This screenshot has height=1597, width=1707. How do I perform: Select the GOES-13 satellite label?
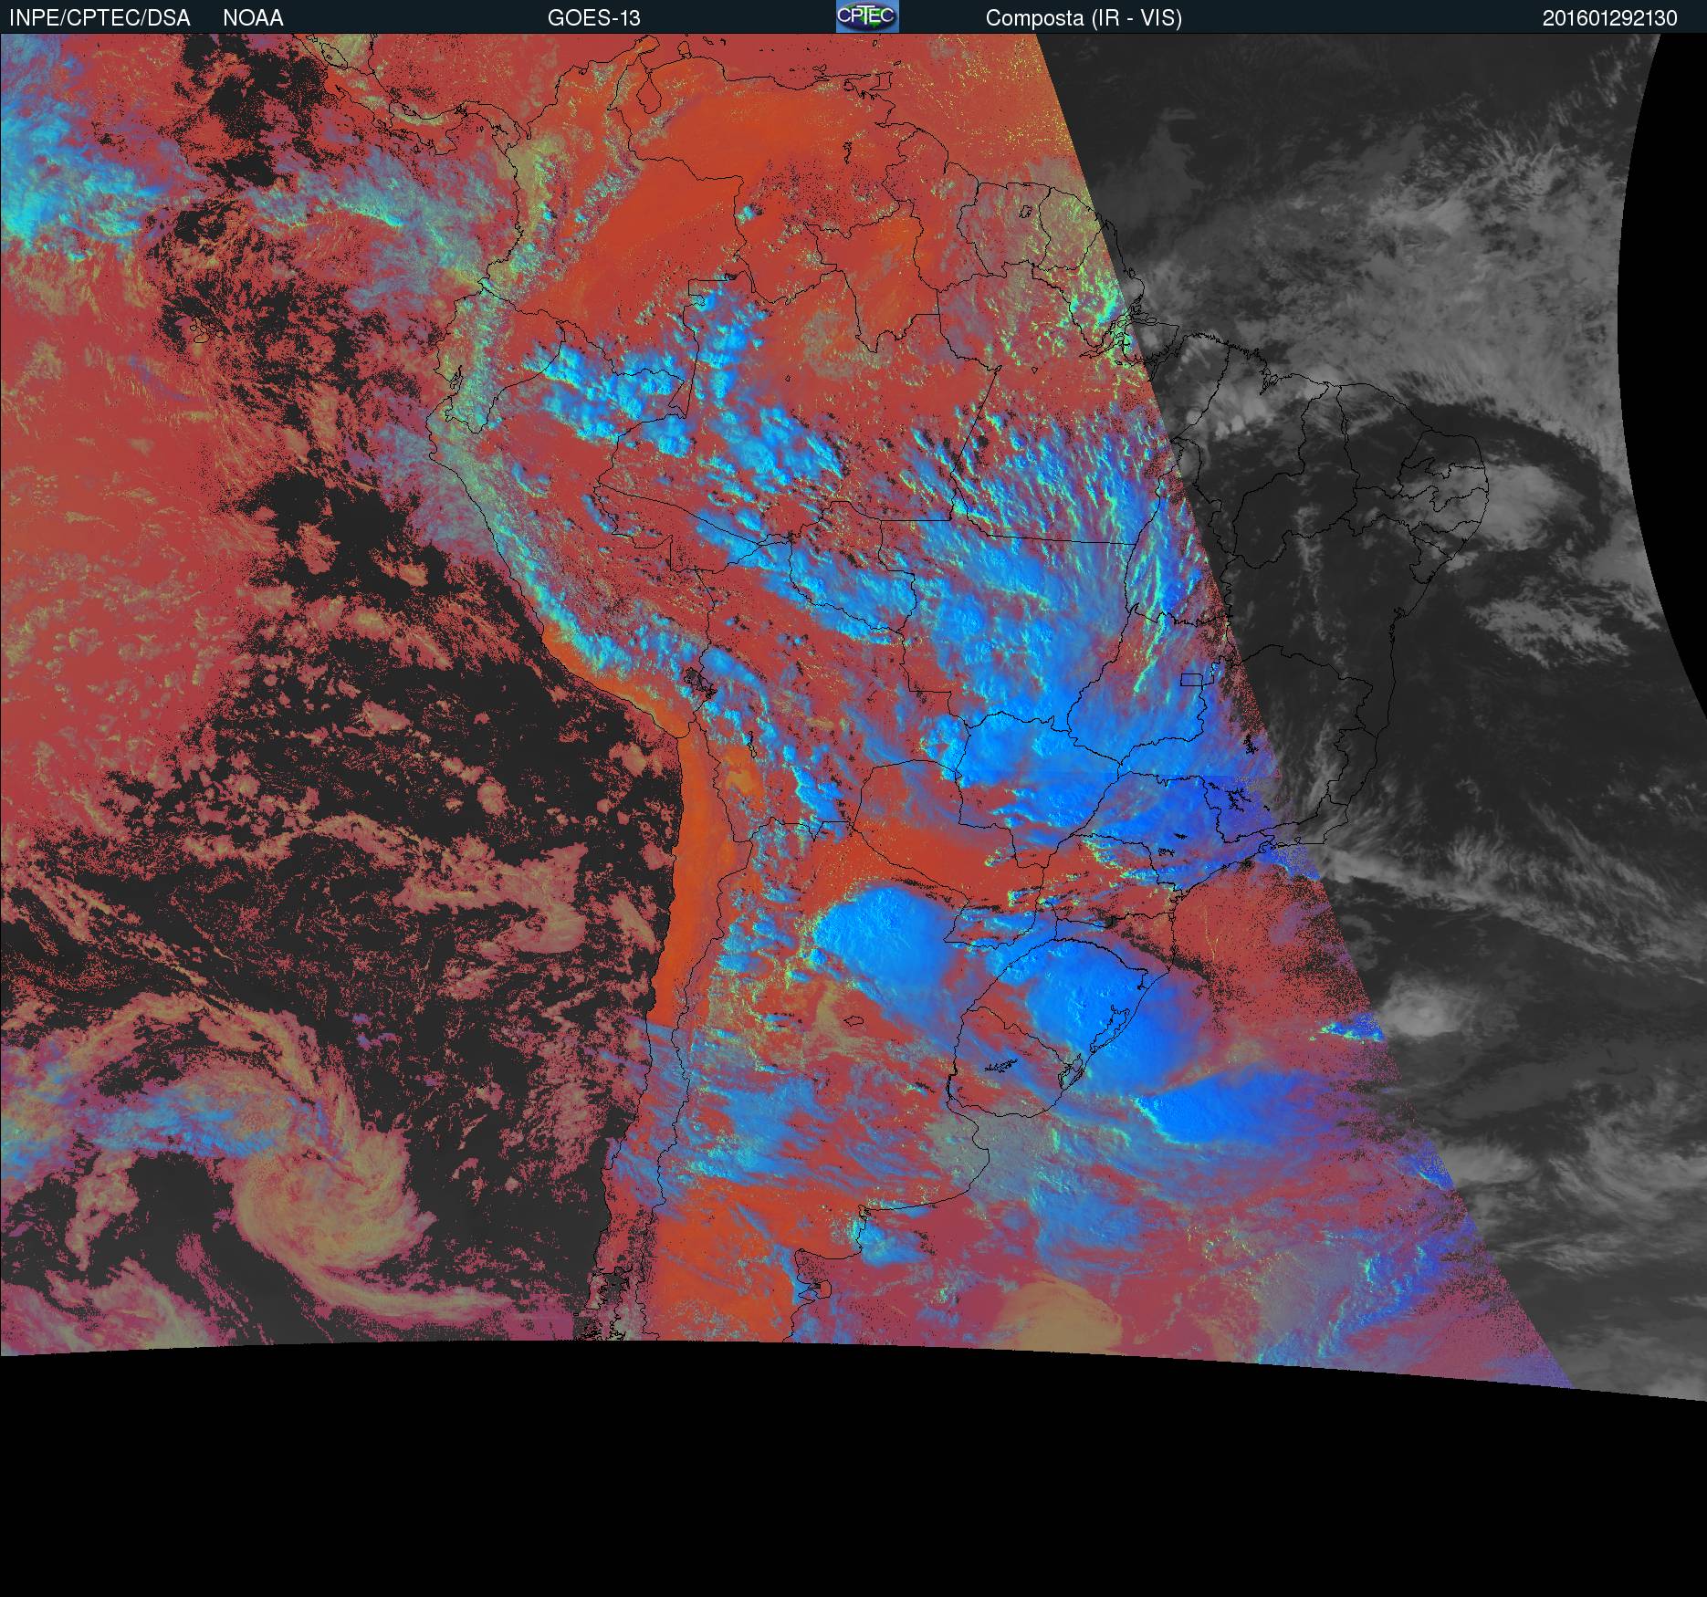[x=593, y=17]
